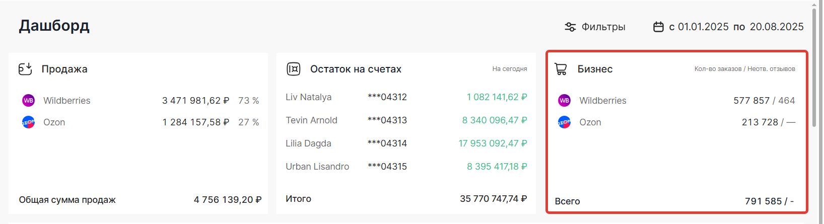Viewport: 824px width, 224px height.
Task: Click the Продажа sales icon
Action: 25,69
